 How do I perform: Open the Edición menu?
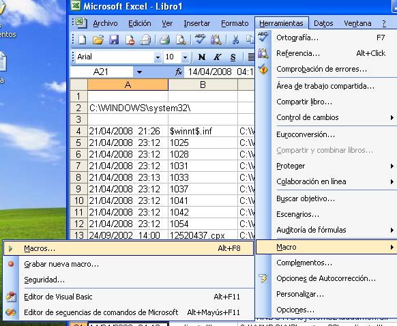click(x=140, y=23)
